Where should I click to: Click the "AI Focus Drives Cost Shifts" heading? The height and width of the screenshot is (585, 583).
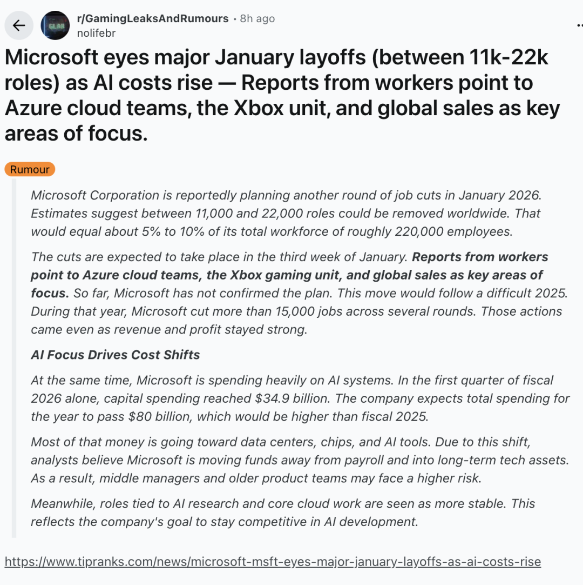click(116, 355)
